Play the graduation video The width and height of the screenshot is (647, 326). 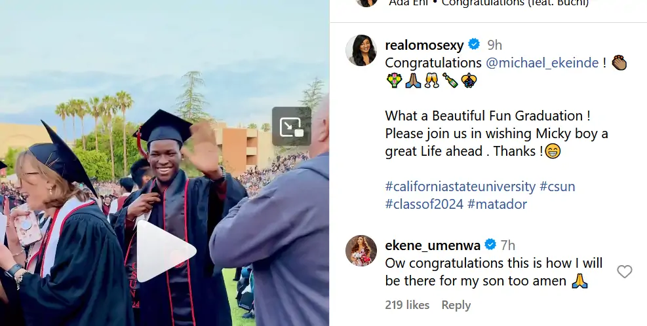[x=166, y=251]
